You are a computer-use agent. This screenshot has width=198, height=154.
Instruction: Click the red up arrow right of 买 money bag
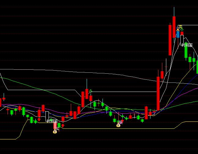(63, 125)
